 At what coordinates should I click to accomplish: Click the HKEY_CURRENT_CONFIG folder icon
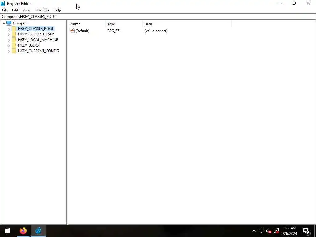[14, 51]
